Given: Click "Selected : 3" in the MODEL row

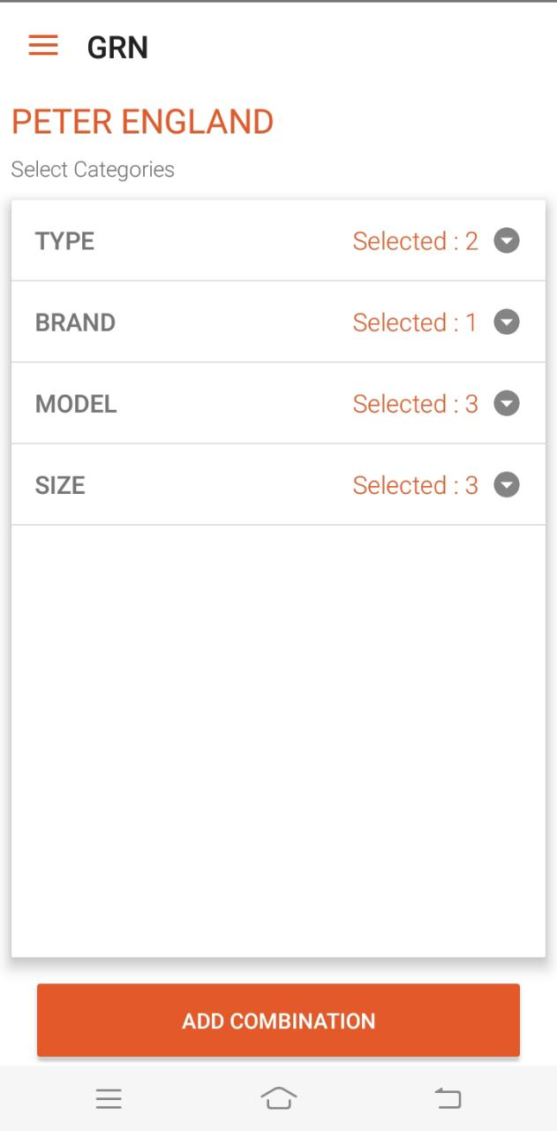Looking at the screenshot, I should point(415,404).
